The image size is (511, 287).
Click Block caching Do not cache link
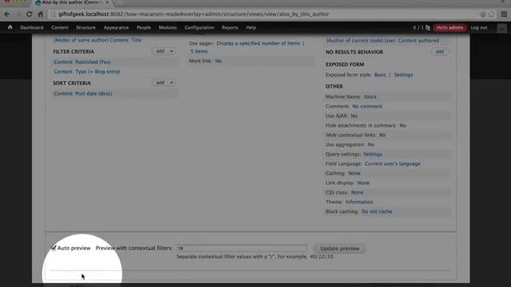[377, 211]
